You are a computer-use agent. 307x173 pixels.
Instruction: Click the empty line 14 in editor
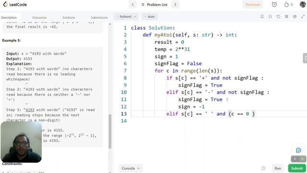pos(219,121)
